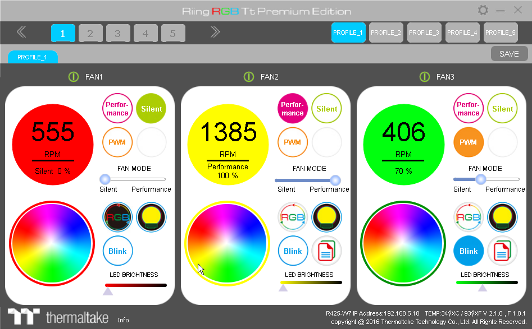
Task: Pick a color on FAN1 color wheel
Action: pos(52,243)
